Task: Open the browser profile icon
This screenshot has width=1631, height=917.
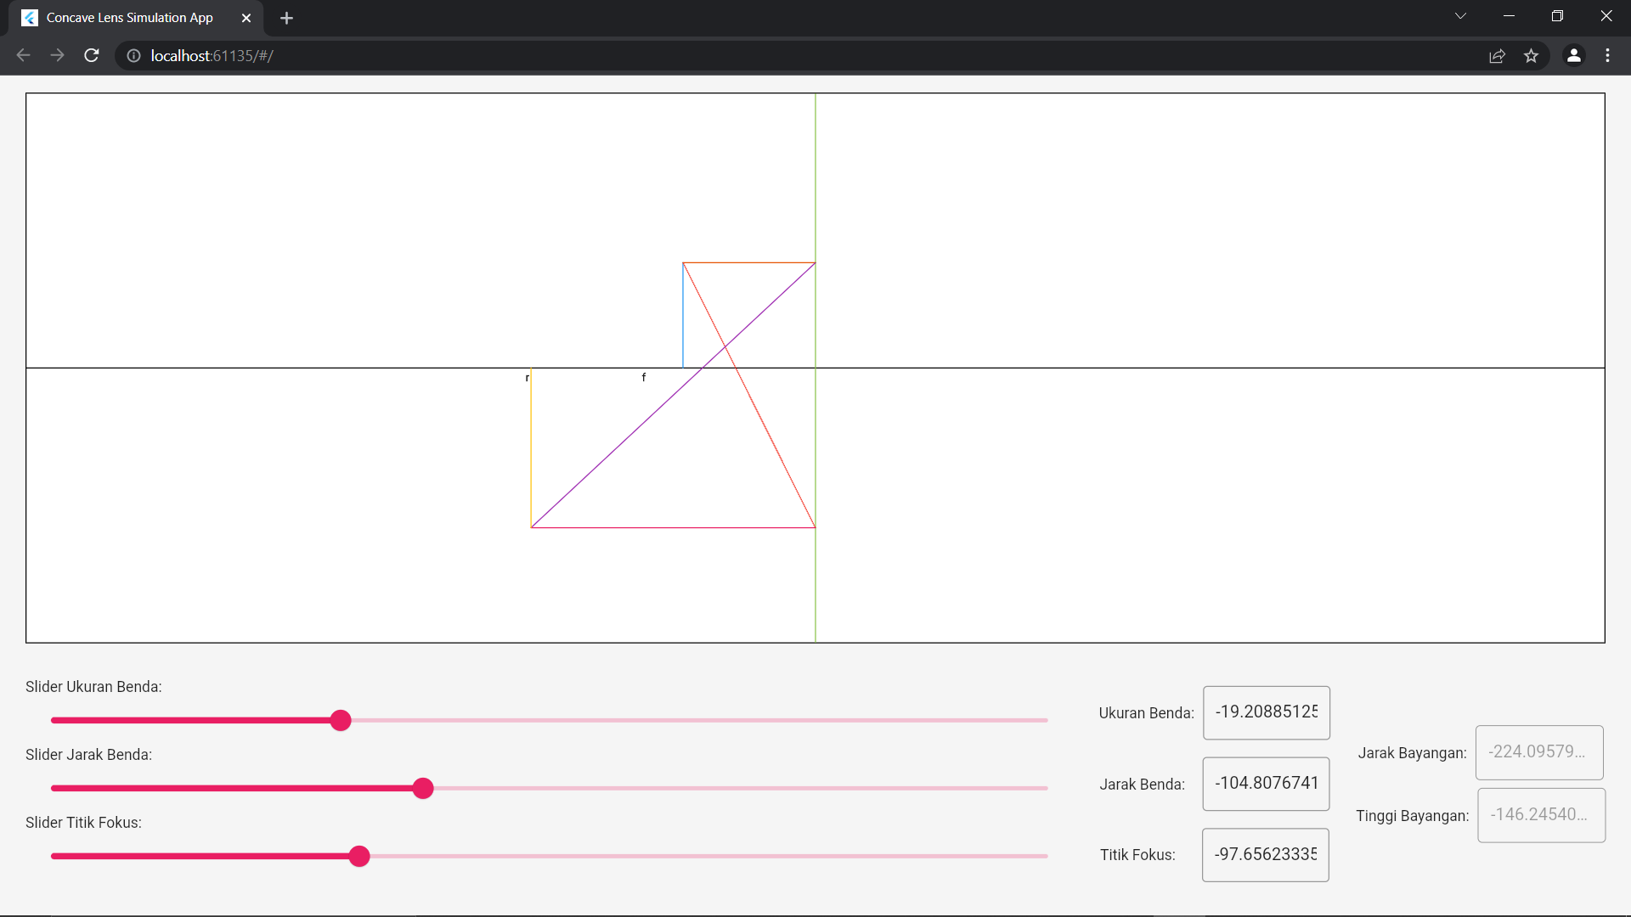Action: [1573, 55]
